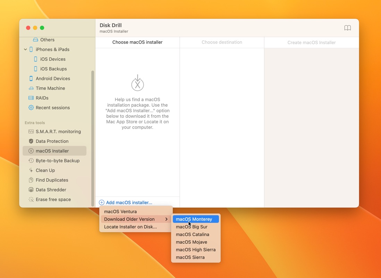Click the Others drive icon

coord(35,40)
